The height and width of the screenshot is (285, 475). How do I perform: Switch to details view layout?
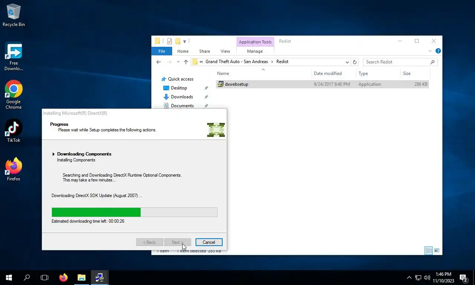[429, 250]
